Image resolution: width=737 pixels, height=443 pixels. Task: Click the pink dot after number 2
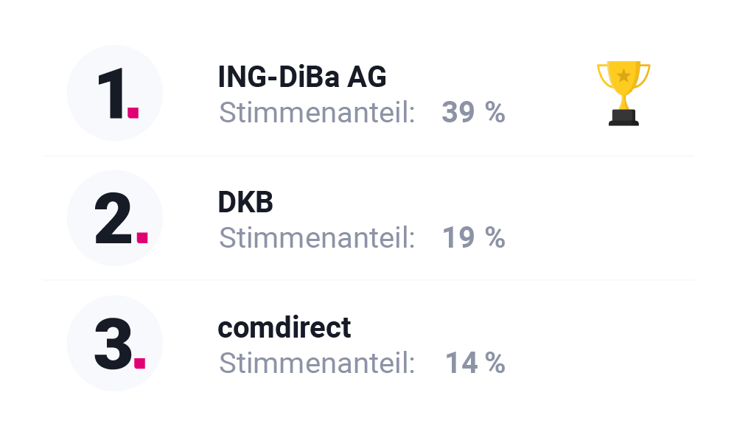point(142,237)
